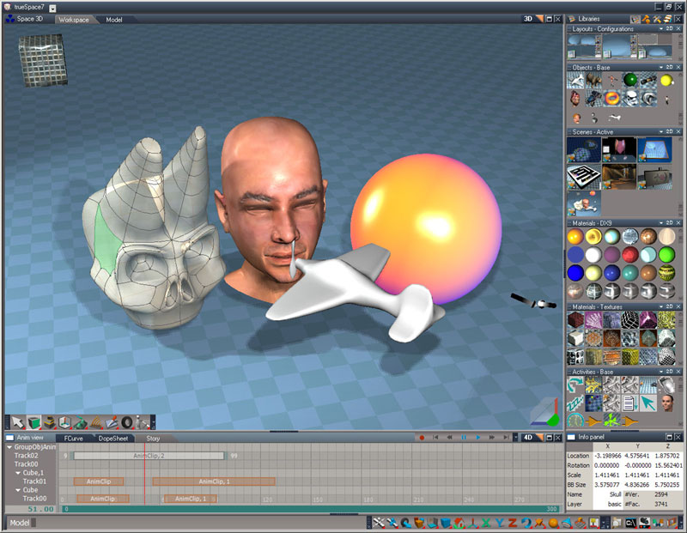Viewport: 687px width, 533px height.
Task: Toggle 2D mode on Materials - DX9 panel
Action: click(670, 223)
